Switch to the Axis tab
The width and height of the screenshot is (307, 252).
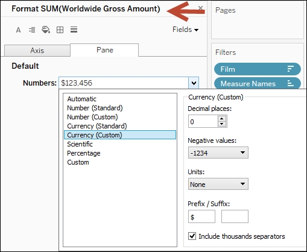tap(37, 50)
